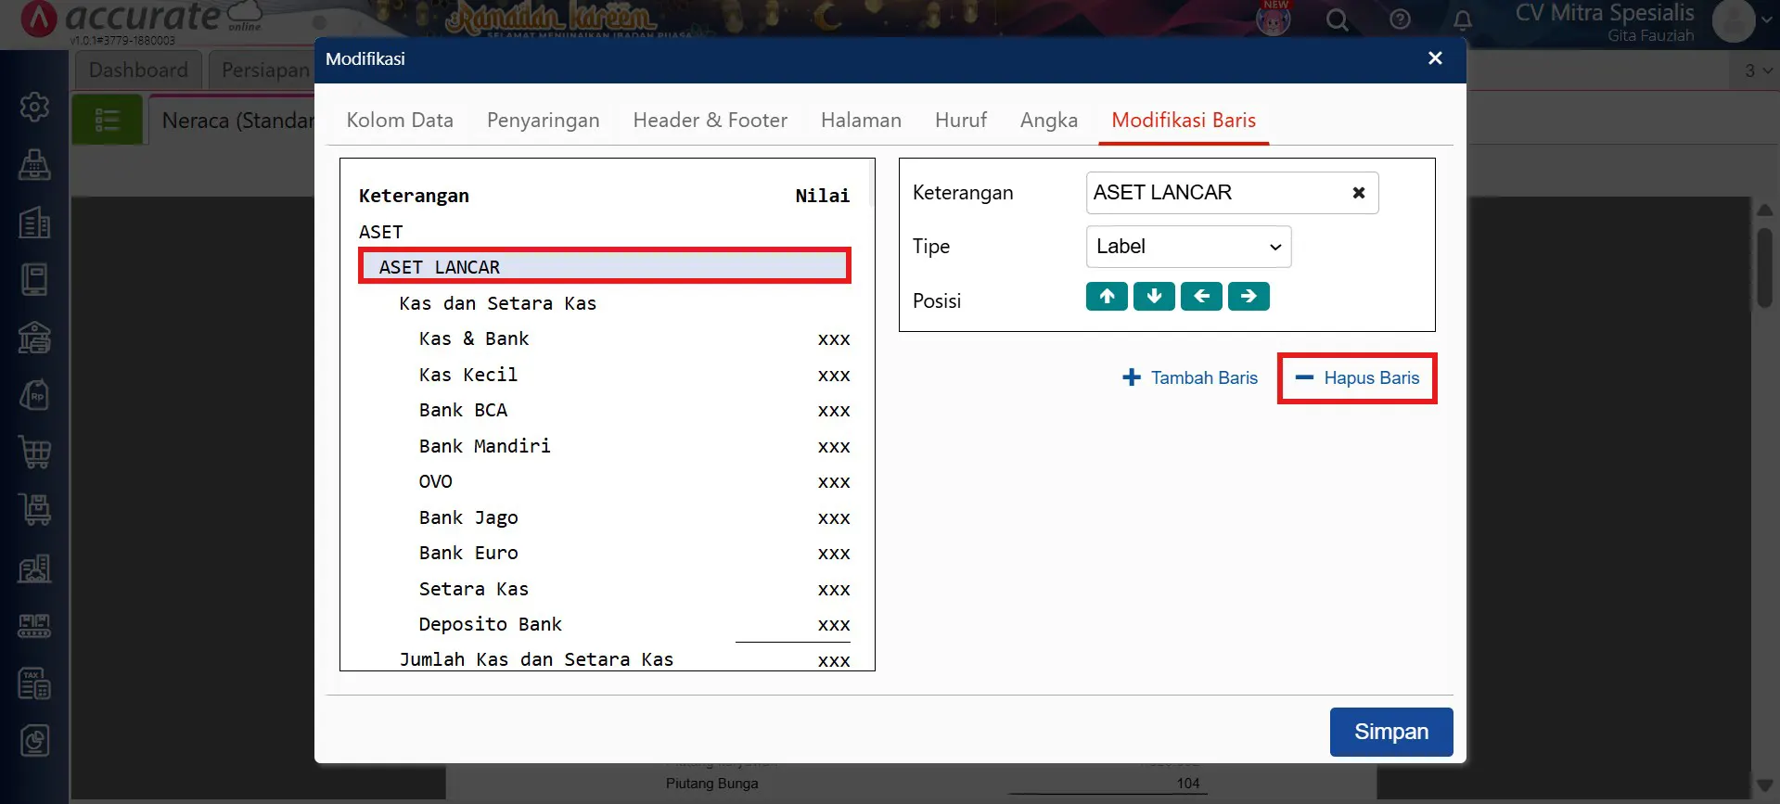Click the Keterangan text input field
Viewport: 1780px width, 804px height.
(1215, 193)
